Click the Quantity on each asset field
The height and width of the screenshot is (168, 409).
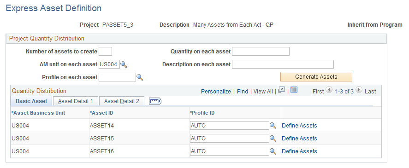[x=261, y=52]
